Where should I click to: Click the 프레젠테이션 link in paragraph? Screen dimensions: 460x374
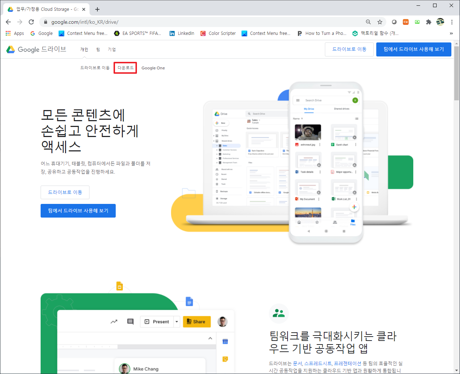point(348,364)
